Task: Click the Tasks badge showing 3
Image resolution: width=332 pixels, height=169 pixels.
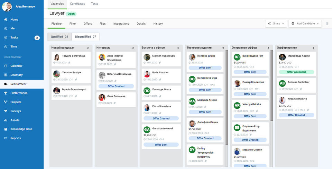Action: (x=37, y=38)
